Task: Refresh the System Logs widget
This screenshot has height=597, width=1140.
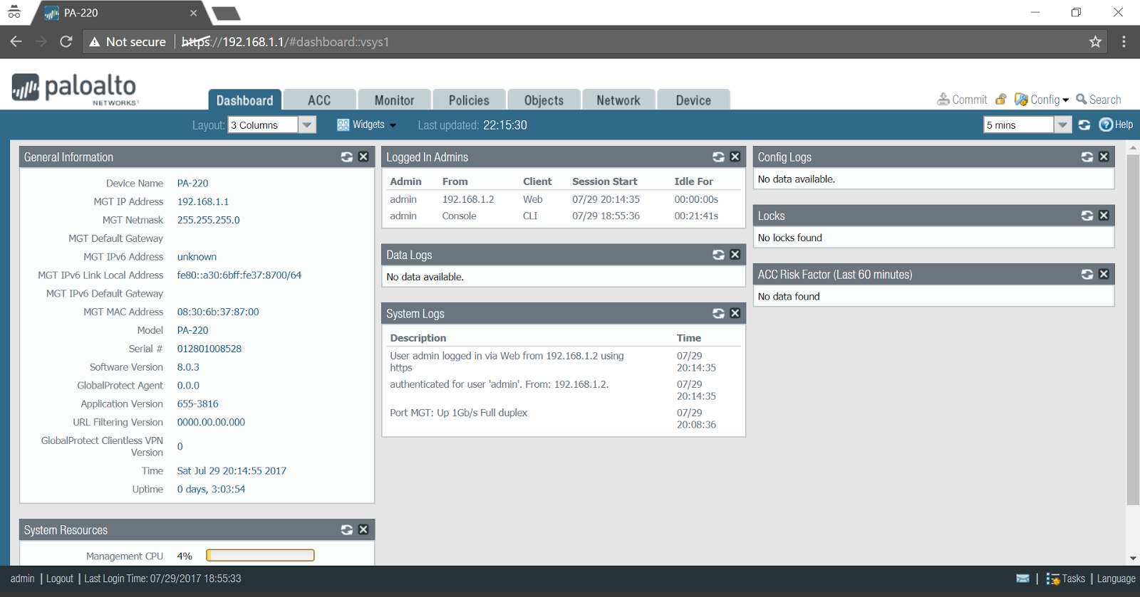Action: point(719,313)
